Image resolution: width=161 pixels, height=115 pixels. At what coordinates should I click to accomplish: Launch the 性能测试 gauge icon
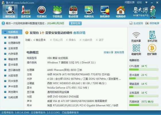point(42,12)
